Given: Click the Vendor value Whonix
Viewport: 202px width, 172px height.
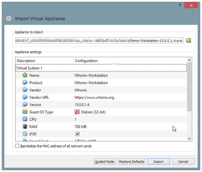Looking at the screenshot, I should pos(81,90).
